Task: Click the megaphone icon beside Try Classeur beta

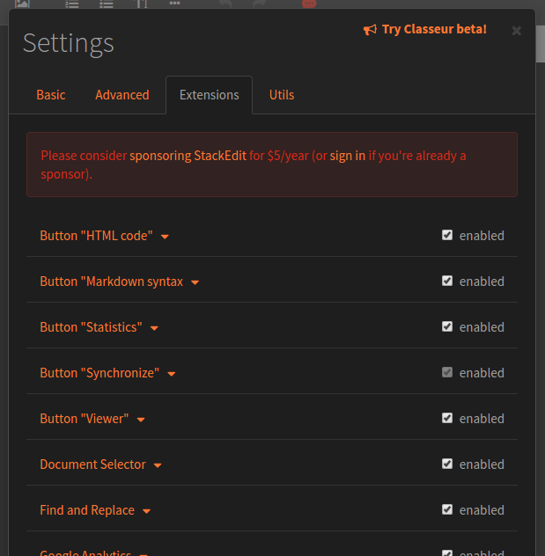Action: tap(370, 30)
